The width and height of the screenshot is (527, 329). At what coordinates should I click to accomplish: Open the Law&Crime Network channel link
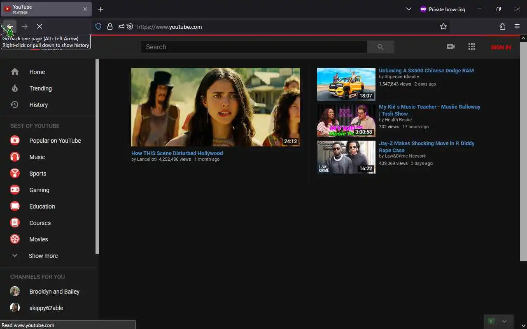(405, 156)
